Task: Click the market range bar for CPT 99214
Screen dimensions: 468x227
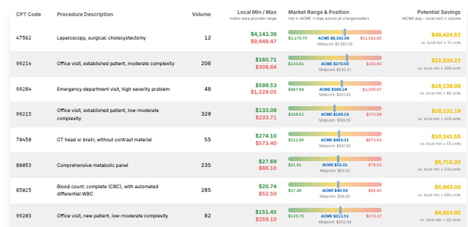Action: (x=335, y=58)
